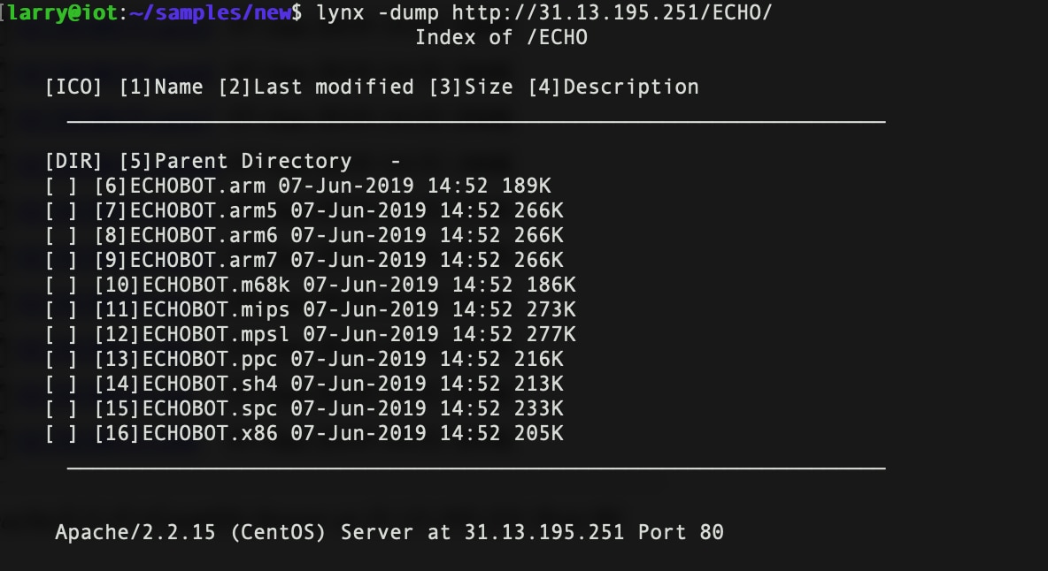Go to Parent Directory entry
Viewport: 1048px width, 571px height.
pos(252,162)
